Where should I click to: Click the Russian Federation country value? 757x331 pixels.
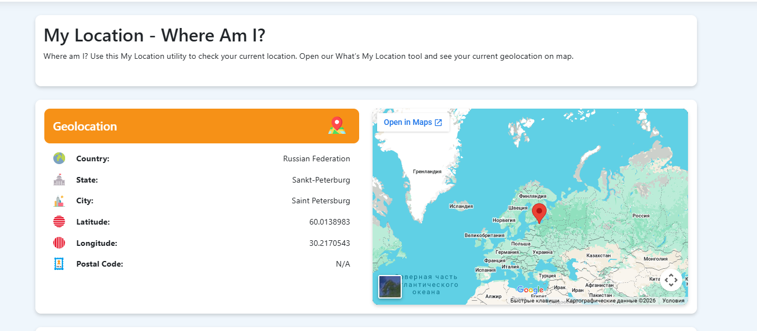pos(316,158)
